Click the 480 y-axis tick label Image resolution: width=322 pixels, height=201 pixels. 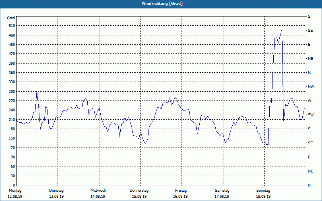12,35
